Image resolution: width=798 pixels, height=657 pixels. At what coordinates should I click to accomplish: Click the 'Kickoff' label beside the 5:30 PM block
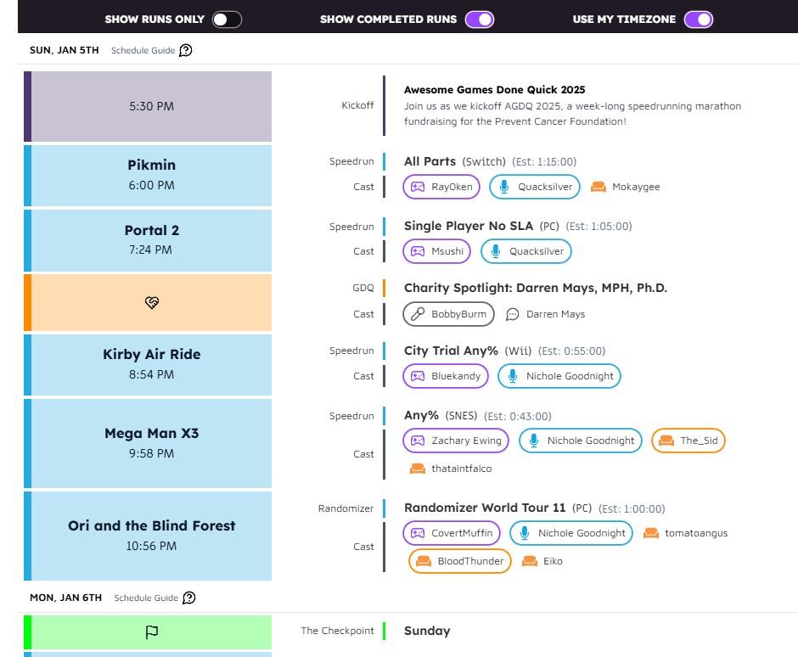tap(357, 105)
